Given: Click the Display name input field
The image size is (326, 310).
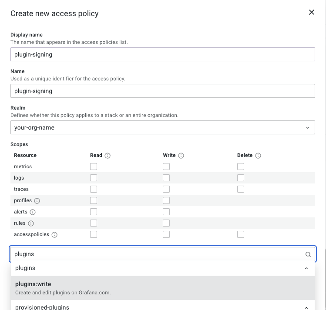Looking at the screenshot, I should 162,54.
